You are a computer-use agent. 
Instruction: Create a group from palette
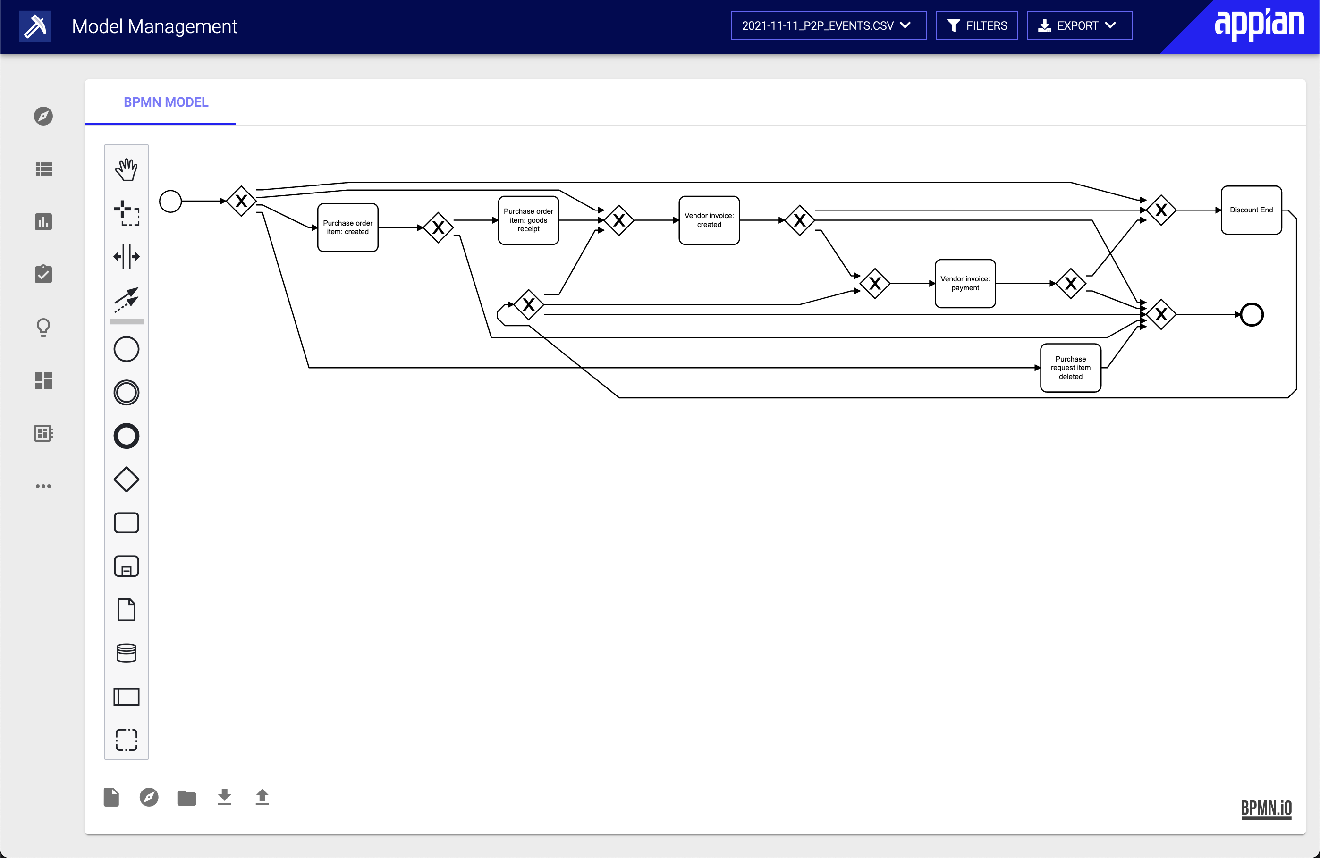coord(127,740)
